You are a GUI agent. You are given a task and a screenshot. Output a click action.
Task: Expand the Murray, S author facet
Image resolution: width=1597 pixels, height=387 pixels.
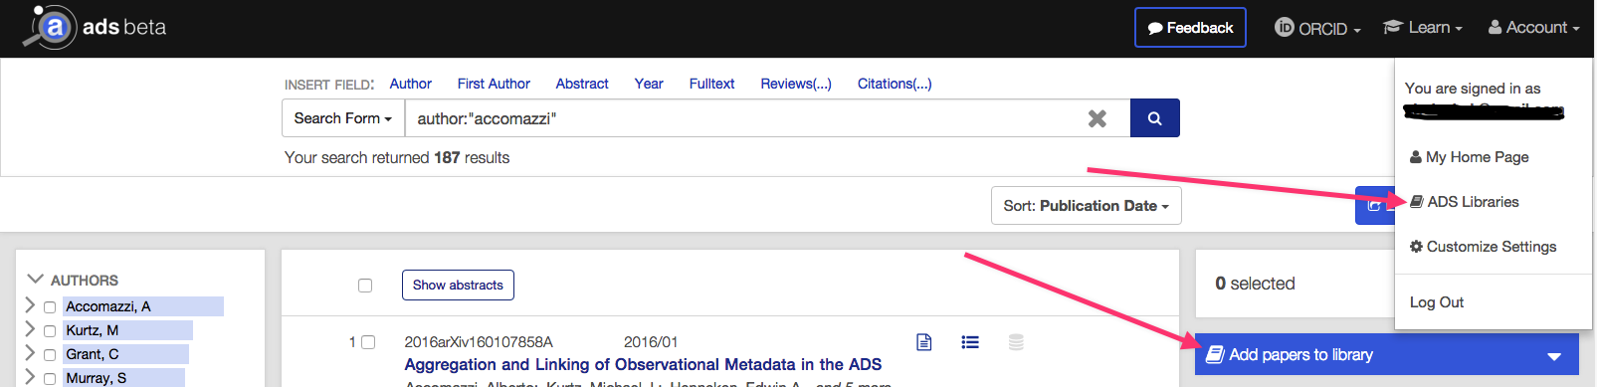[x=30, y=377]
